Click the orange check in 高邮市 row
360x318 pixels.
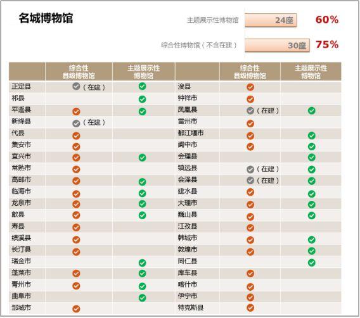click(76, 181)
